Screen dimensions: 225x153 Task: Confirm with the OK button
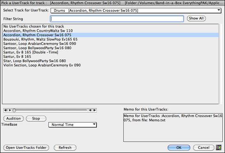click(179, 148)
